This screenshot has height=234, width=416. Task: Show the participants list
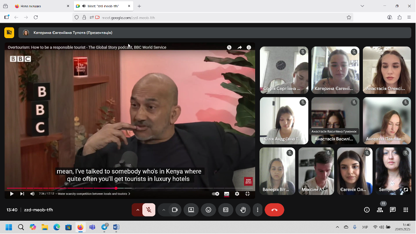pyautogui.click(x=380, y=210)
